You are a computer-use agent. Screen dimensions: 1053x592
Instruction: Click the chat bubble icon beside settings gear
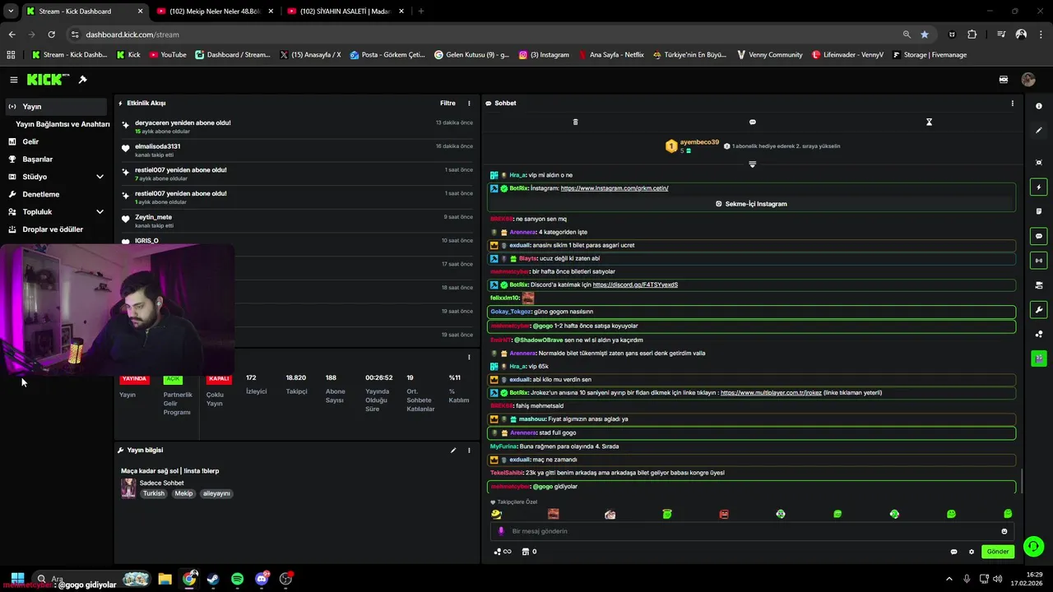(x=953, y=552)
